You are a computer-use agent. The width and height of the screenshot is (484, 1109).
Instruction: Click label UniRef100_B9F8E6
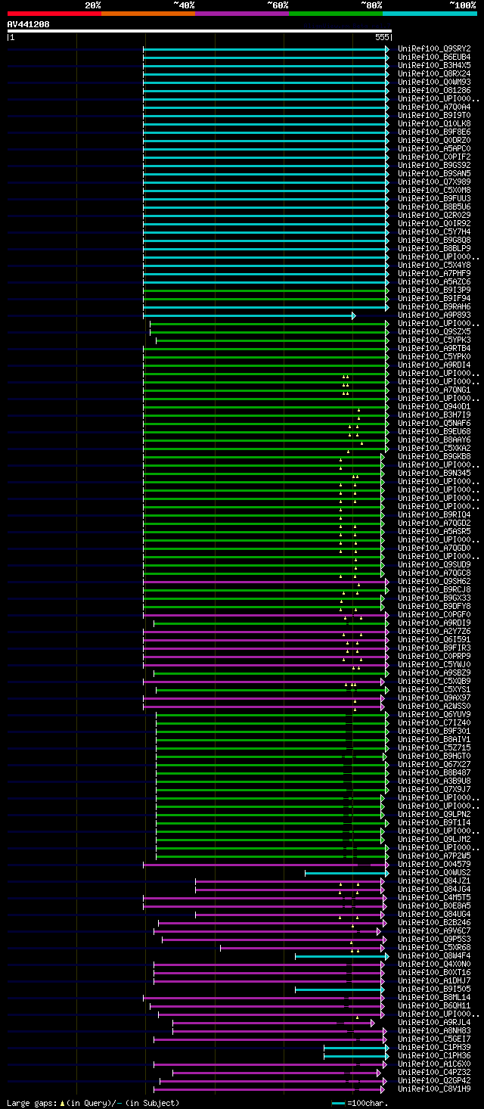coord(434,132)
